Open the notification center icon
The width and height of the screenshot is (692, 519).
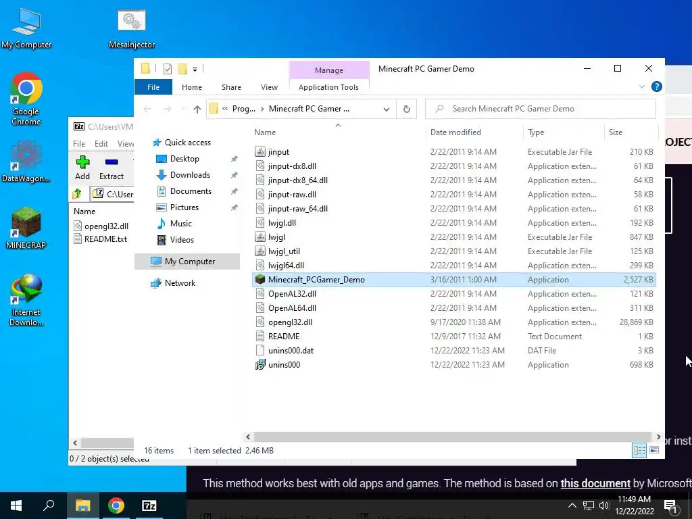pos(670,505)
